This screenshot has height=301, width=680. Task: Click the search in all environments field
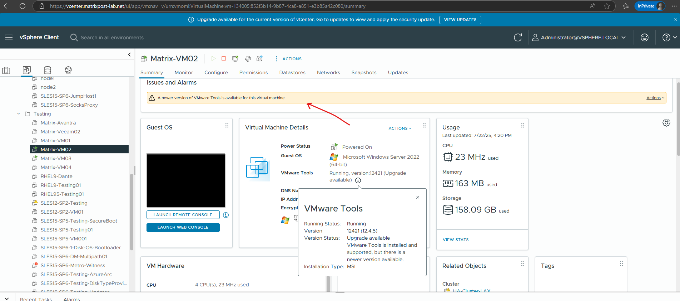coord(112,37)
